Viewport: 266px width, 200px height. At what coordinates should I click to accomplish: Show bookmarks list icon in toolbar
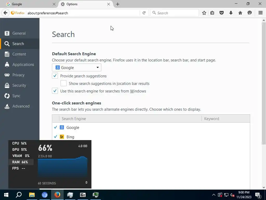tap(212, 13)
